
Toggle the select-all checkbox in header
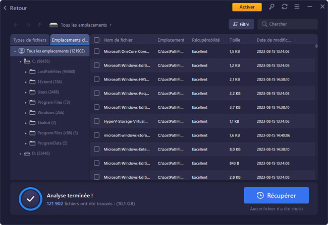(x=97, y=40)
